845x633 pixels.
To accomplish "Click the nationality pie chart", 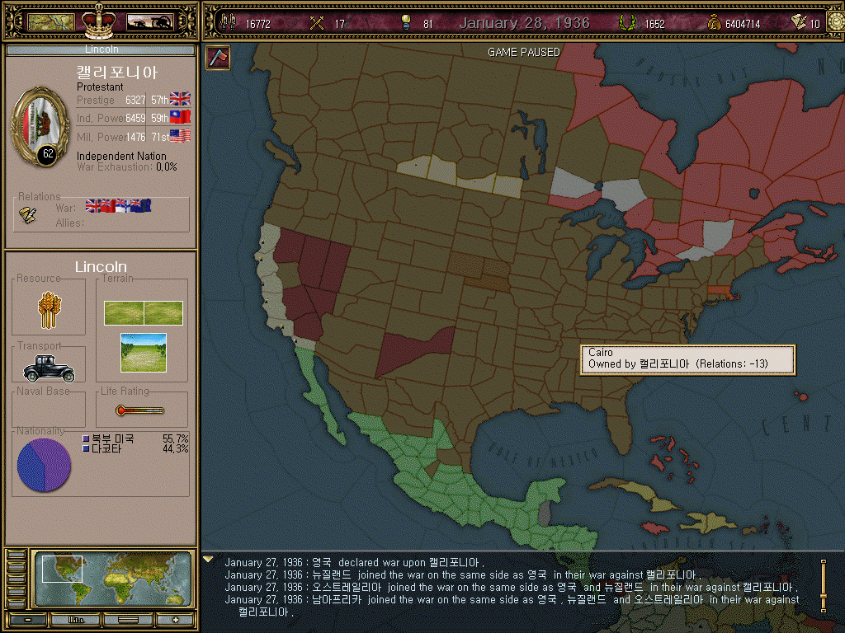I will [x=45, y=465].
